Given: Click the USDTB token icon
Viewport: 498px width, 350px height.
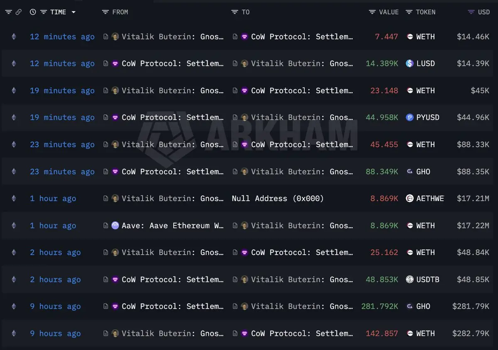Looking at the screenshot, I should 410,280.
